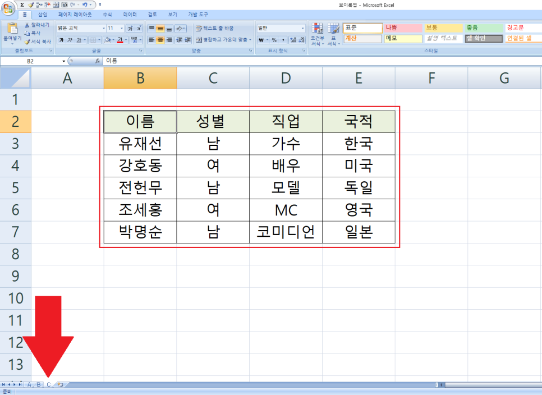Image resolution: width=542 pixels, height=395 pixels.
Task: Toggle bold formatting (가)
Action: tap(61, 40)
